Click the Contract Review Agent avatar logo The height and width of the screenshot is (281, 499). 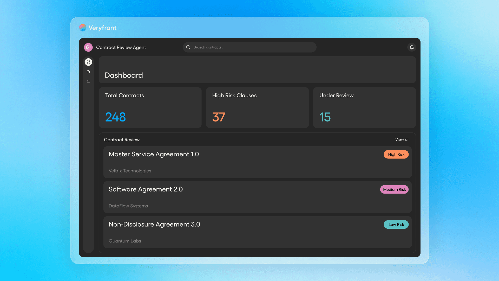[88, 47]
